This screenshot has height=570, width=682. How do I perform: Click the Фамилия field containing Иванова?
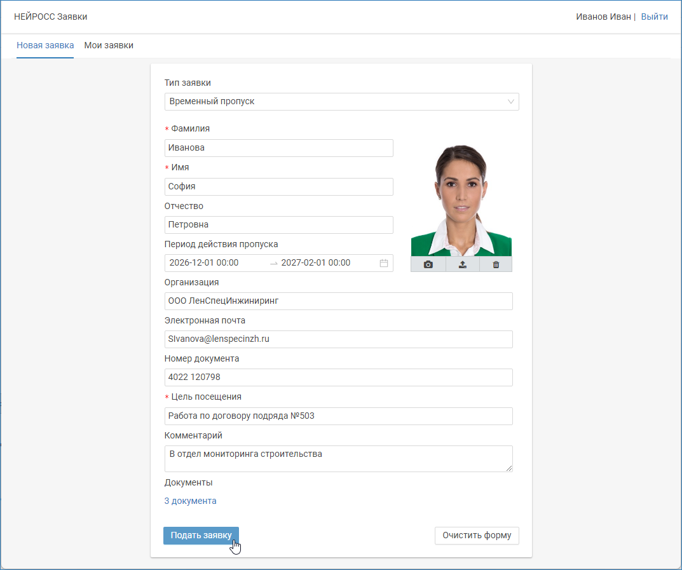tap(278, 148)
